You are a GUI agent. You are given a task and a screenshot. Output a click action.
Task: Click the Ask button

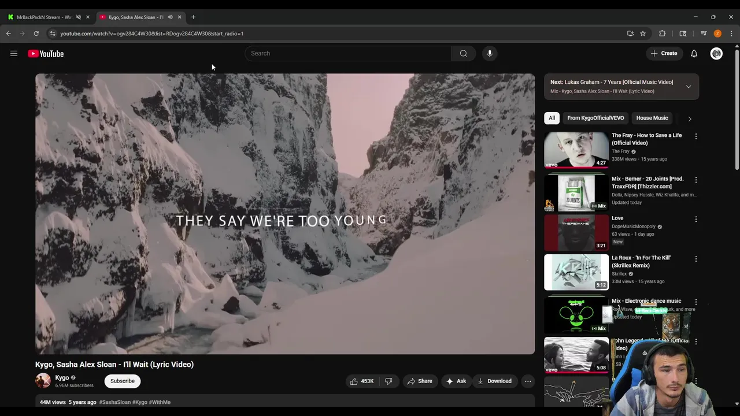456,381
